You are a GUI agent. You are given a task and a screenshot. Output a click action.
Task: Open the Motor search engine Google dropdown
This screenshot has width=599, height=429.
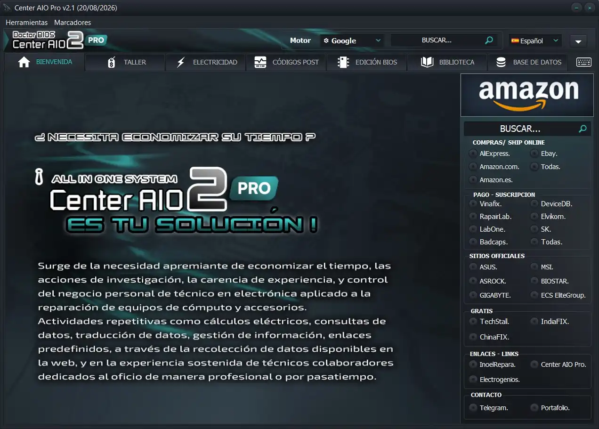(352, 40)
